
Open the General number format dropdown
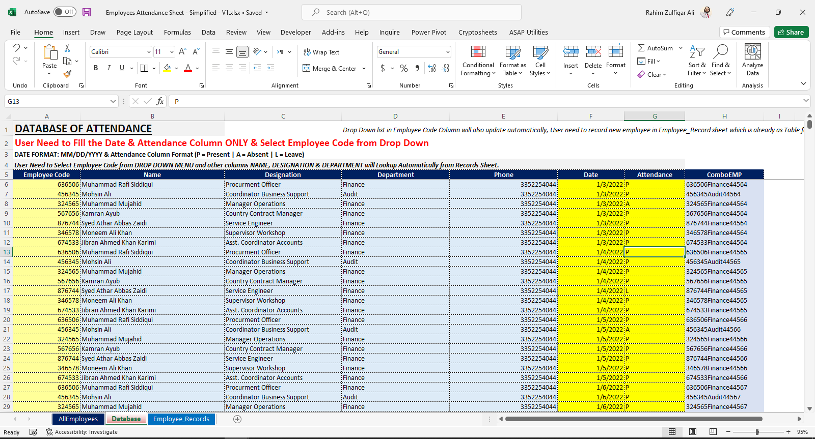[448, 52]
